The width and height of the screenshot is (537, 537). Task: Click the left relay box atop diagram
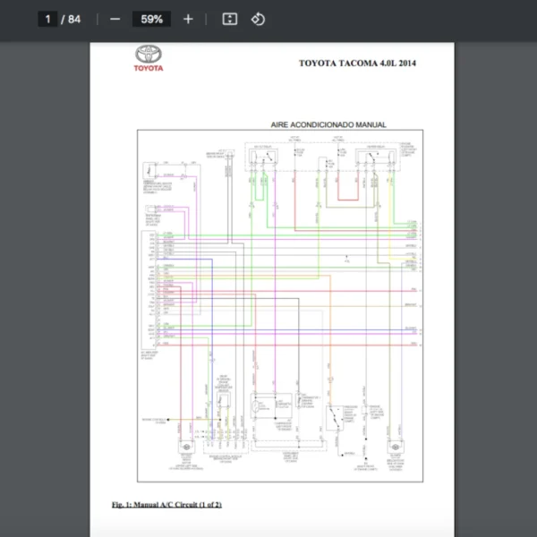click(262, 158)
